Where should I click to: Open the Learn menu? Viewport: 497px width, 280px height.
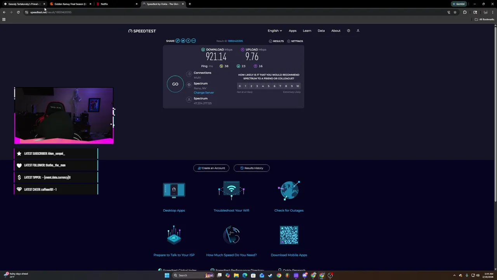(x=307, y=31)
